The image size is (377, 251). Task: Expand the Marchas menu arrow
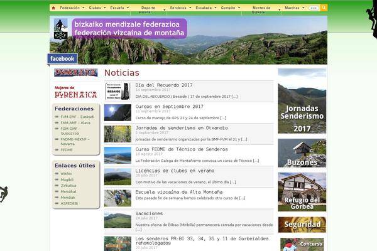coord(303,8)
